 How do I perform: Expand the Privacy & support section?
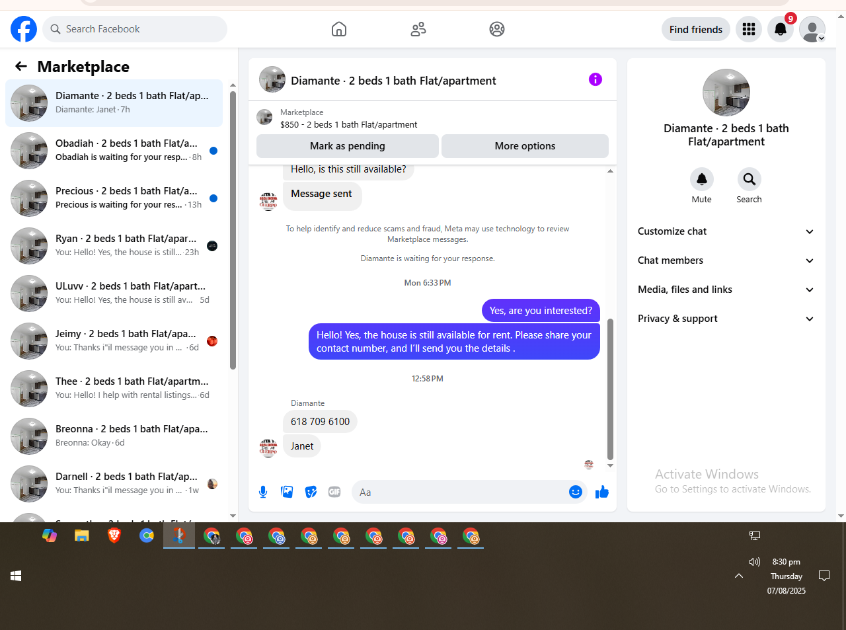tap(726, 319)
